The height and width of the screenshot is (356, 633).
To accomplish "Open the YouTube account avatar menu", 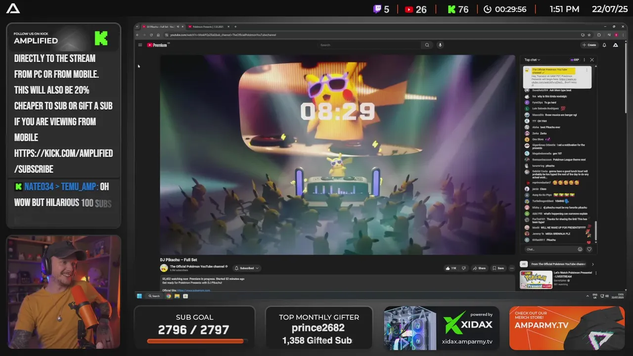I will [615, 45].
